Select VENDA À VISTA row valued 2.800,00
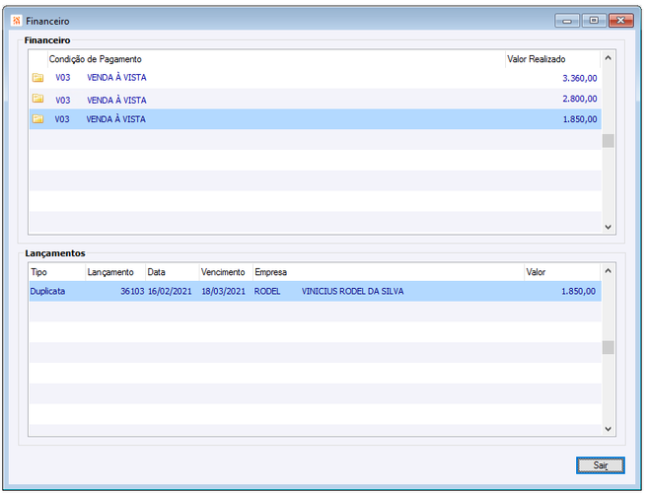Image resolution: width=648 pixels, height=493 pixels. click(x=316, y=99)
